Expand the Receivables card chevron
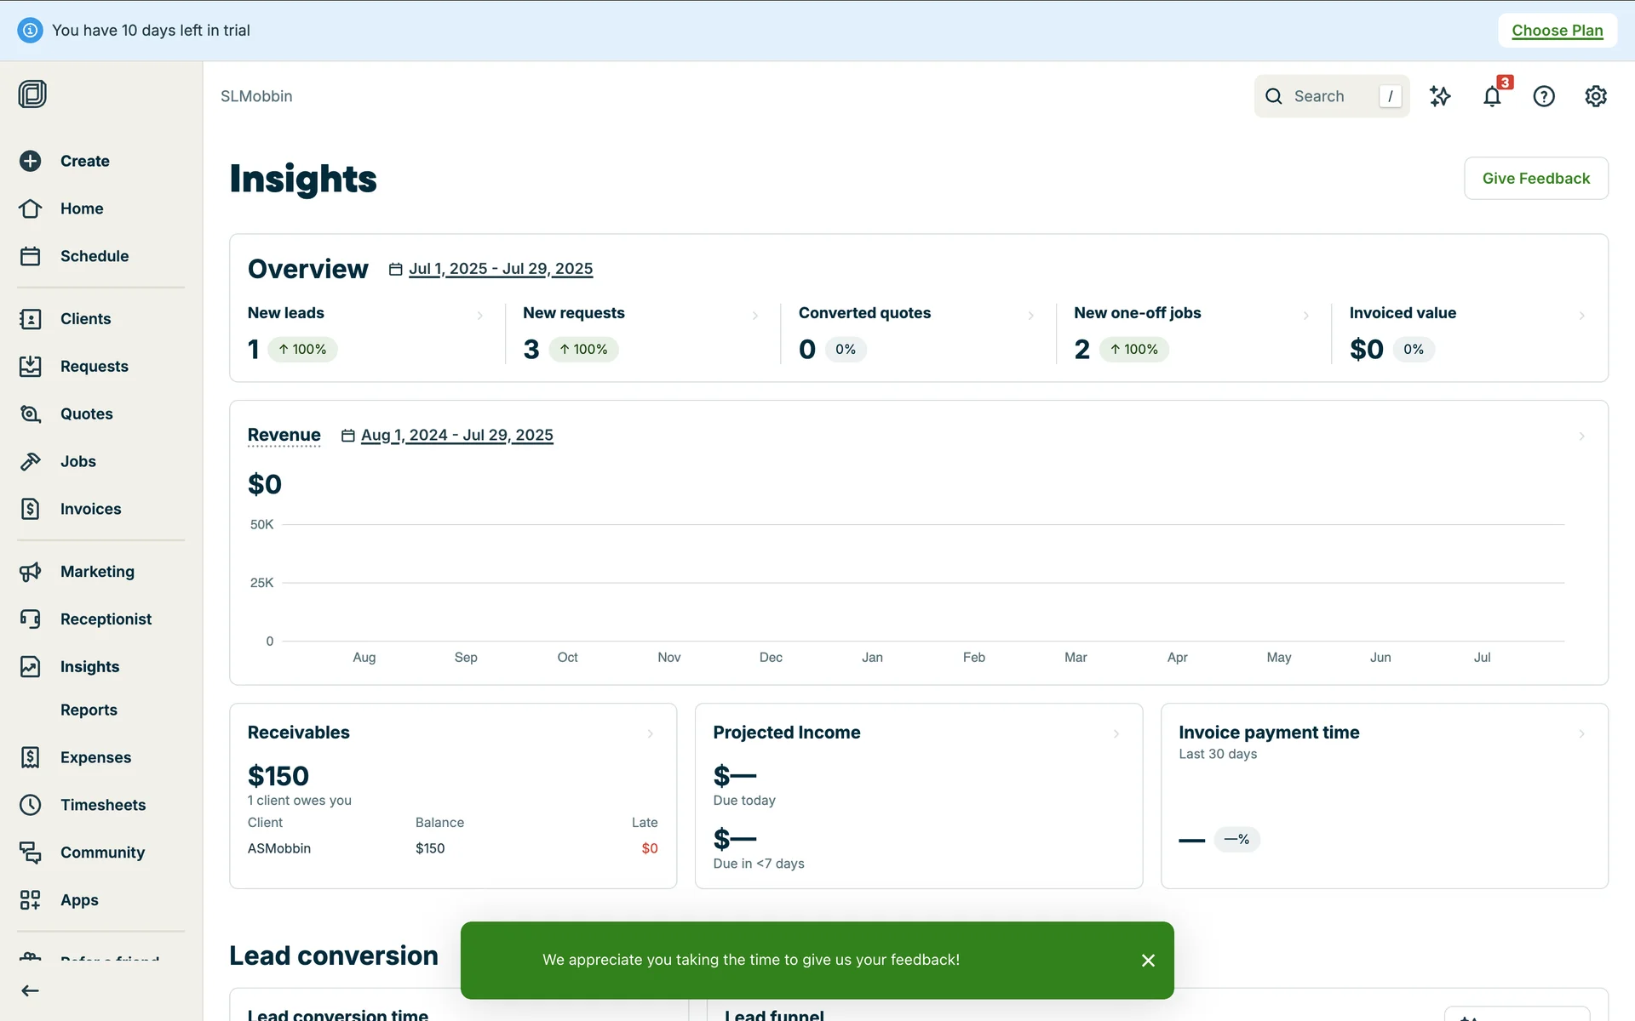This screenshot has height=1021, width=1635. (x=651, y=733)
